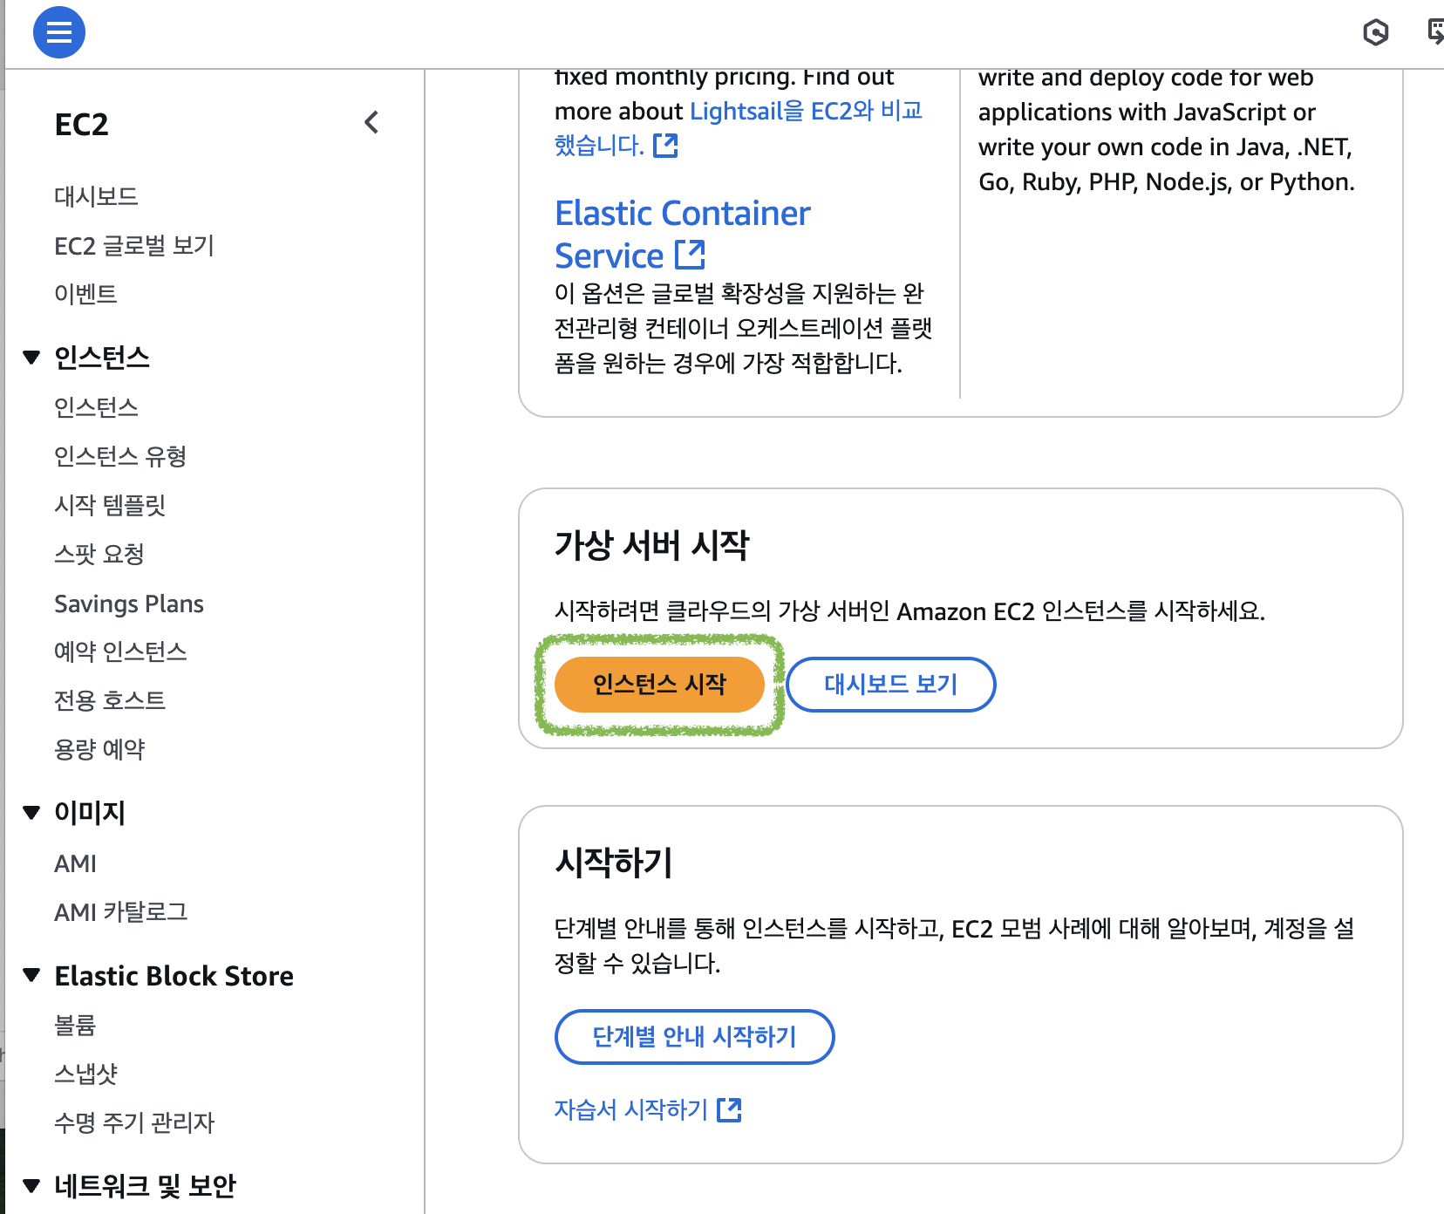Viewport: 1444px width, 1214px height.
Task: Open 스냅샷 under Elastic Block Store
Action: coord(85,1074)
